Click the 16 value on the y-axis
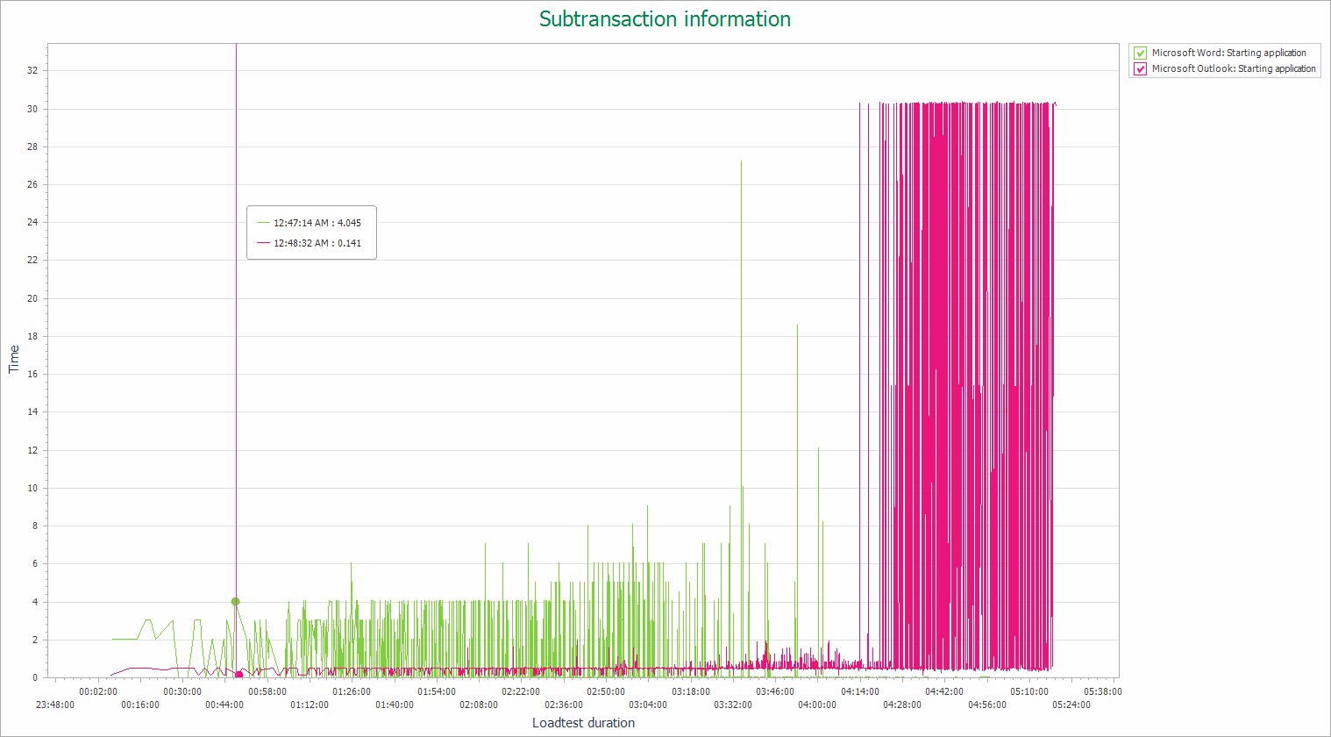 pos(32,374)
